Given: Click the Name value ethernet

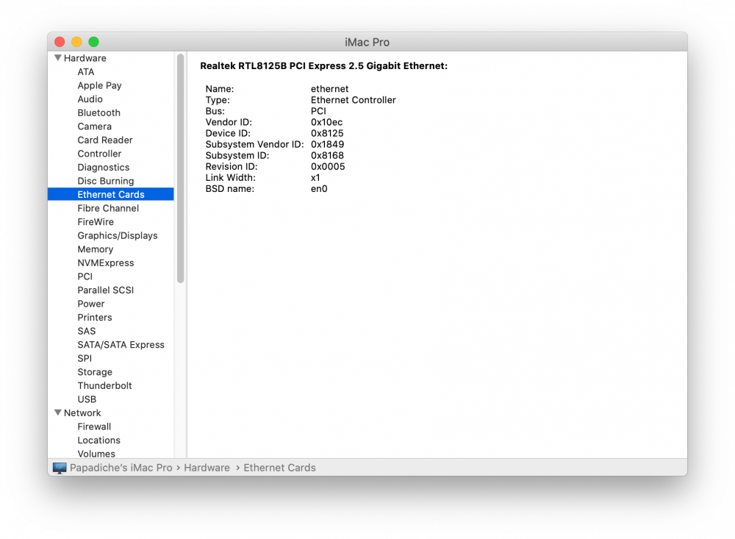Looking at the screenshot, I should (x=330, y=89).
